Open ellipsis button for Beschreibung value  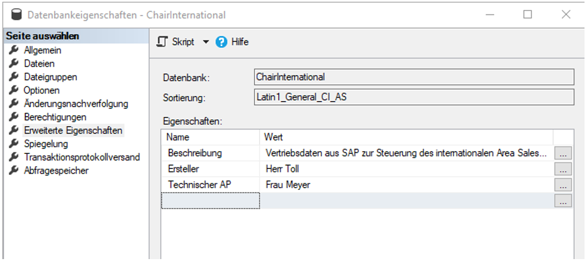[x=563, y=153]
